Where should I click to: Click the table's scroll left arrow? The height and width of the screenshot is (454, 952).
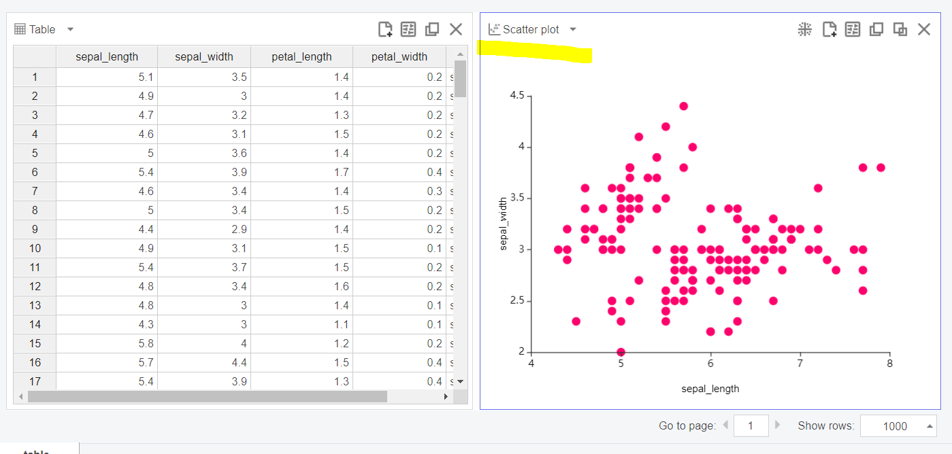(x=20, y=396)
